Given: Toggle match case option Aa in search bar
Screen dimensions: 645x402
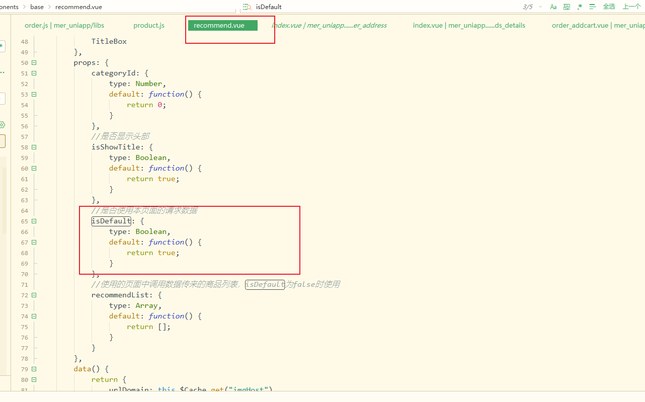Looking at the screenshot, I should click(x=553, y=7).
